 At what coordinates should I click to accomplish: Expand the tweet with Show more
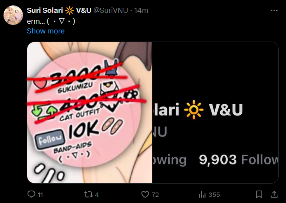click(x=45, y=31)
